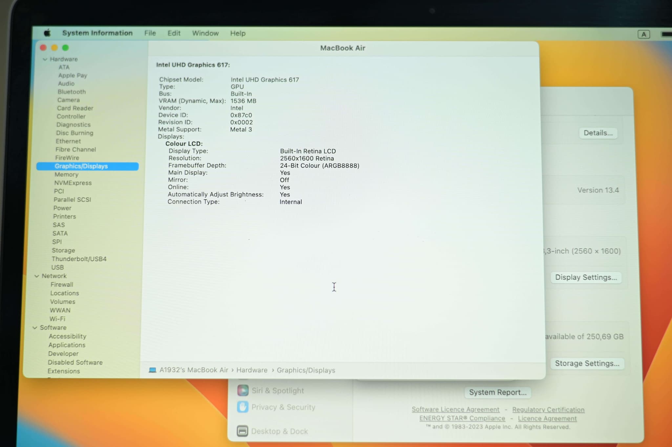This screenshot has width=672, height=447.
Task: Click Hardware in the path bar
Action: pyautogui.click(x=252, y=370)
